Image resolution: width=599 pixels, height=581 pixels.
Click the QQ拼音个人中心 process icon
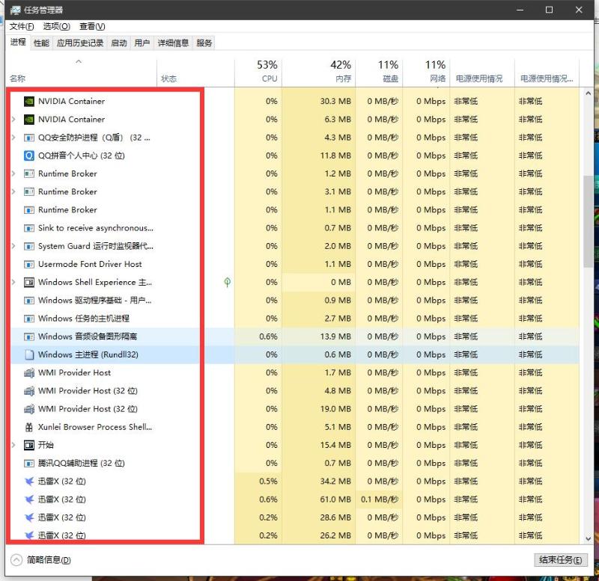tap(29, 156)
